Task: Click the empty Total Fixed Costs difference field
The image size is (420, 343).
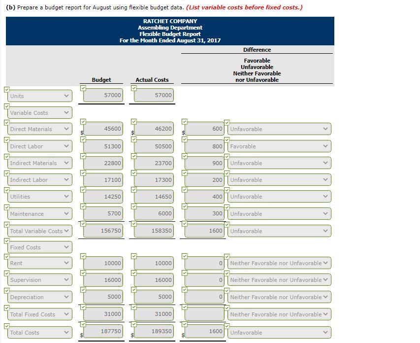Action: click(x=205, y=314)
